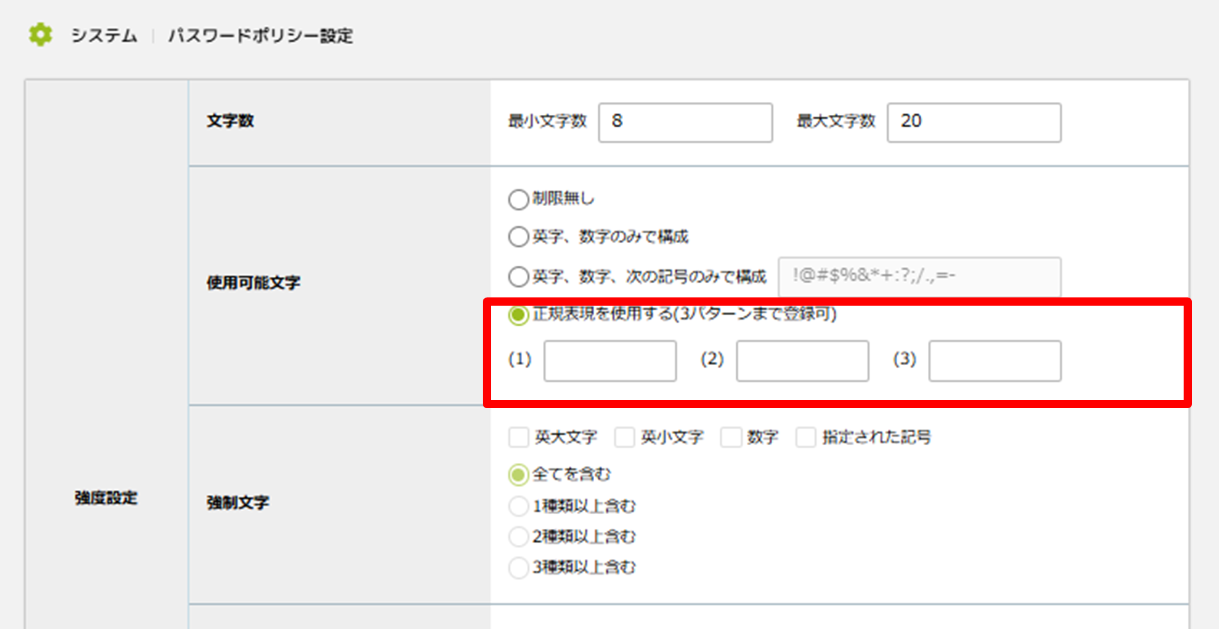The image size is (1219, 629).
Task: Select 英字、数字のみで構成 radio option
Action: tap(518, 237)
